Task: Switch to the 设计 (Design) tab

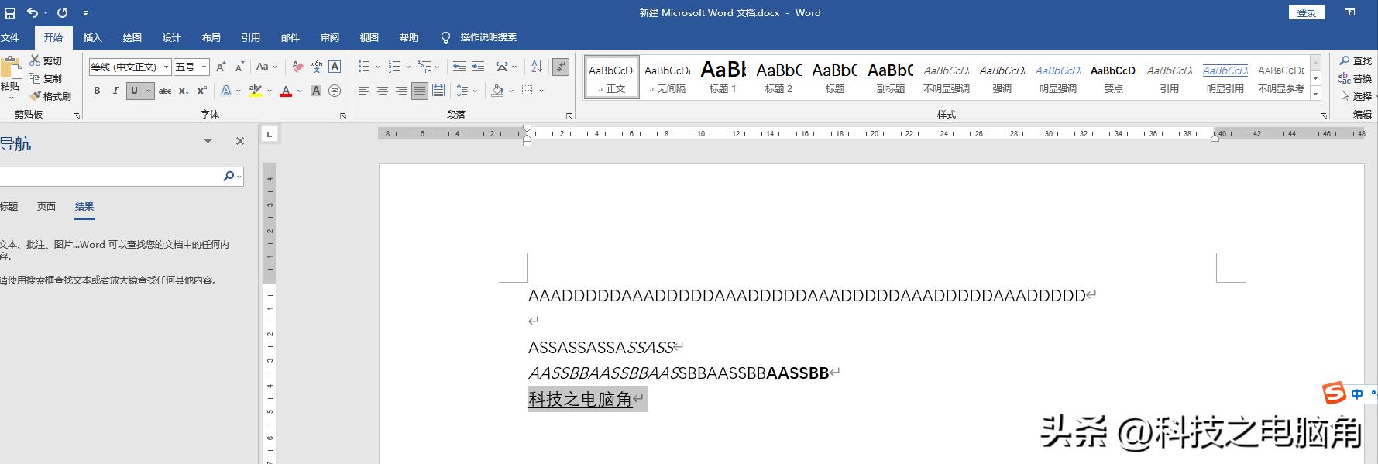Action: click(172, 37)
